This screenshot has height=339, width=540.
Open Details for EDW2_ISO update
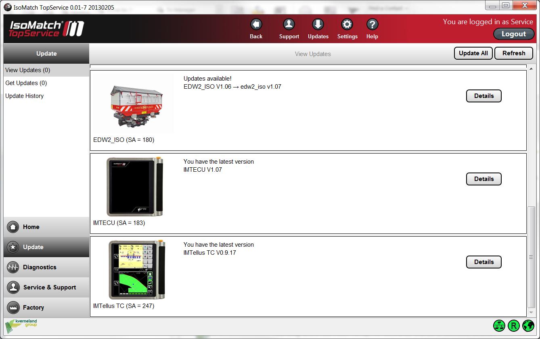(483, 96)
